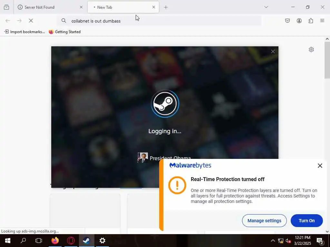Screen dimensions: 330x247
Task: Click the Malwarebytes logo
Action: 190,166
